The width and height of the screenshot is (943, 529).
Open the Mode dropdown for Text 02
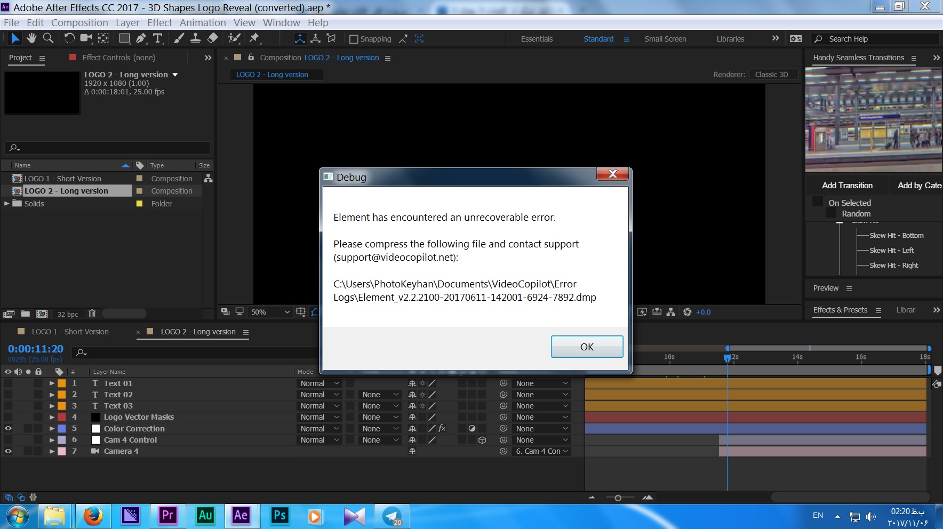coord(320,395)
